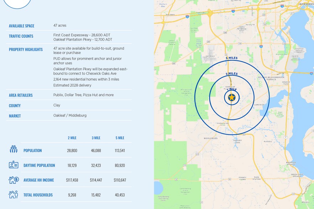Select the 'Oakleaf / Middleburg' market value
The image size is (314, 209).
[70, 116]
